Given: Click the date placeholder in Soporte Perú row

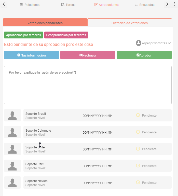Looking at the screenshot, I should click(98, 166).
